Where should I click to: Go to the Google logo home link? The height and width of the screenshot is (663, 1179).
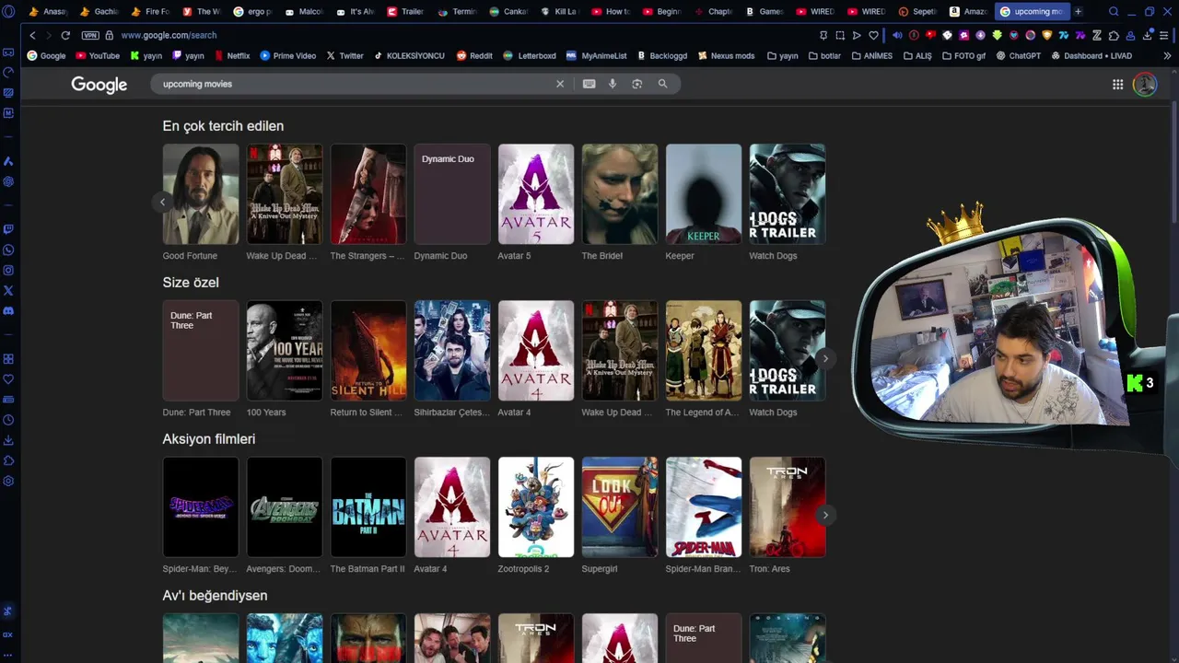click(99, 85)
